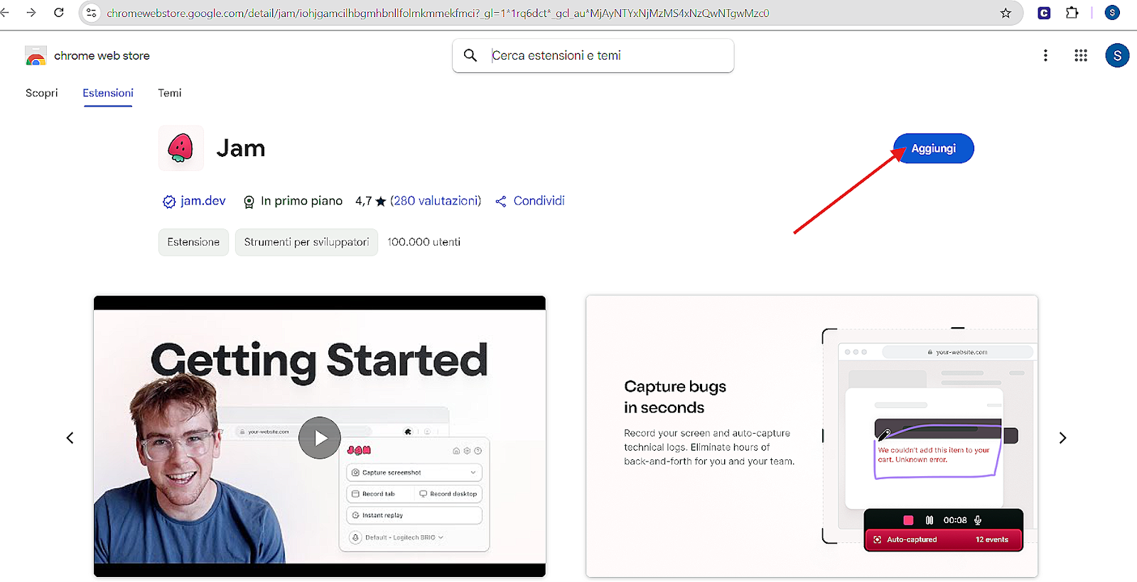Click the In primo piano badge icon

(249, 202)
